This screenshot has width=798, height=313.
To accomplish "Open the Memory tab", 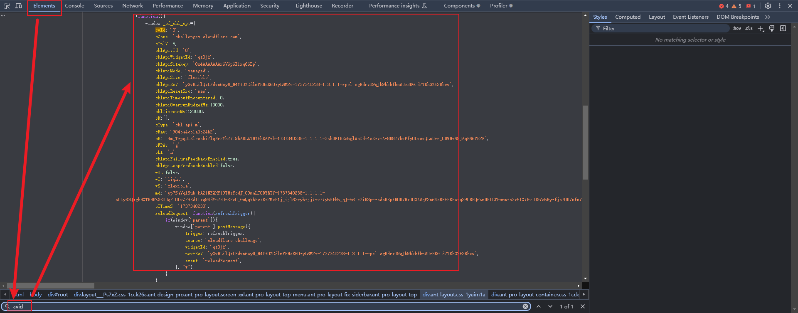I will pyautogui.click(x=203, y=6).
